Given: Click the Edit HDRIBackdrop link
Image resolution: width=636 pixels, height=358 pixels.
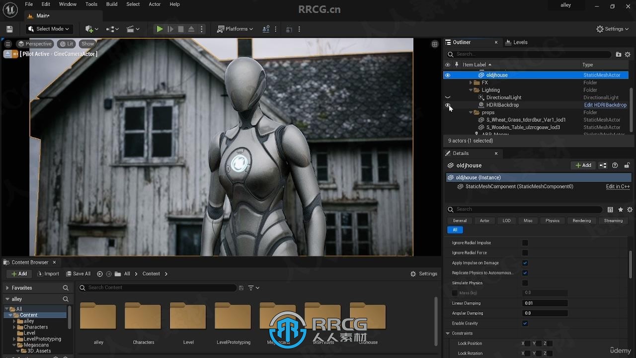Looking at the screenshot, I should coord(605,105).
